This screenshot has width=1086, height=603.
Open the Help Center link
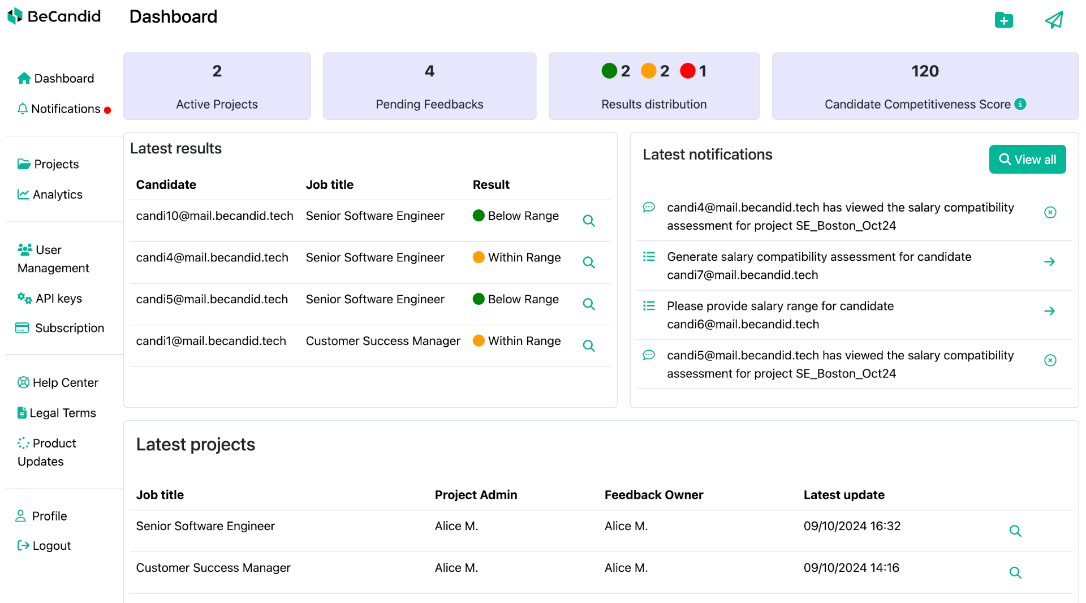(x=58, y=382)
